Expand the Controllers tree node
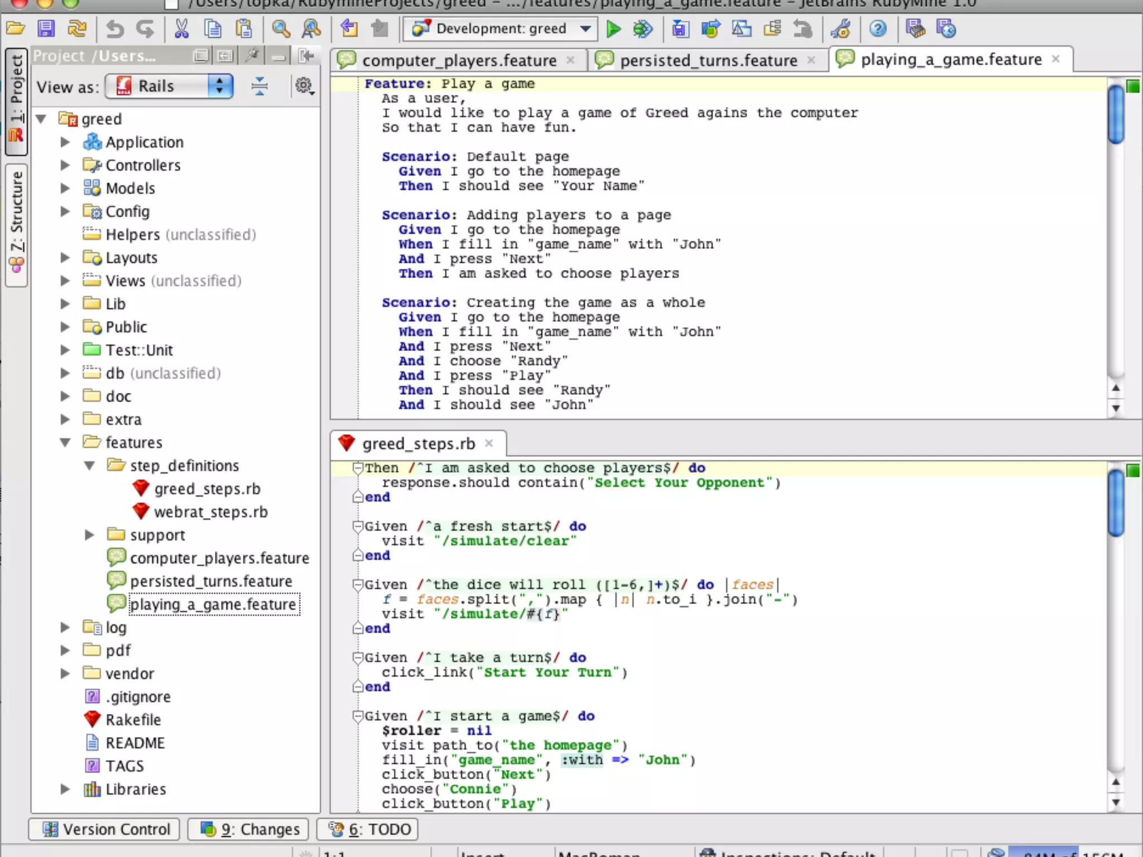Screen dimensions: 1143x857 coord(65,165)
